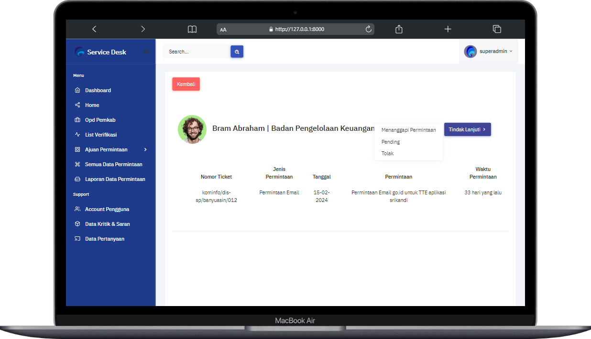This screenshot has height=339, width=591.
Task: Click the Tanggal column header
Action: [x=322, y=177]
